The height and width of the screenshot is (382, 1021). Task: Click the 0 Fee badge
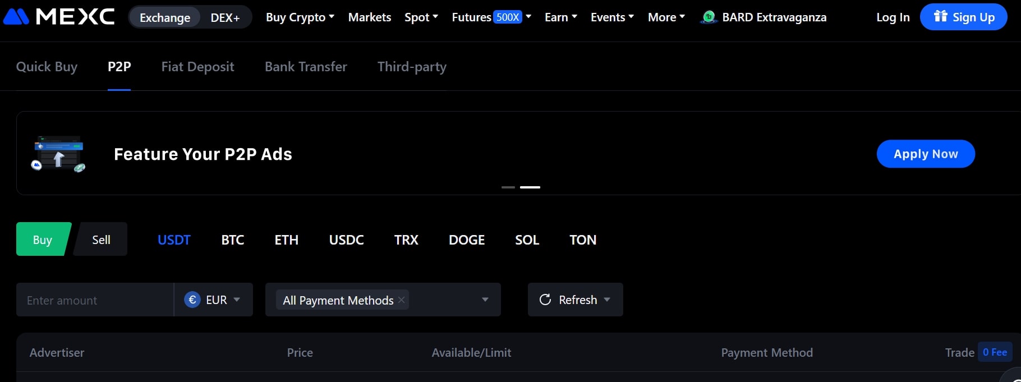click(x=995, y=352)
